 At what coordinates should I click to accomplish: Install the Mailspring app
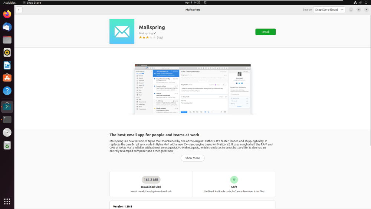click(x=265, y=32)
